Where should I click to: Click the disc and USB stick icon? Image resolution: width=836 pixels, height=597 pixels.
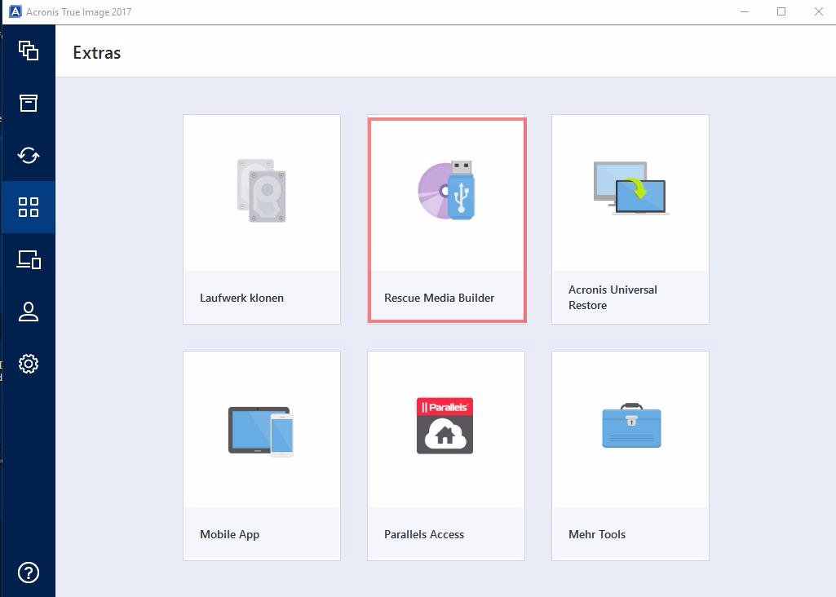[x=446, y=190]
